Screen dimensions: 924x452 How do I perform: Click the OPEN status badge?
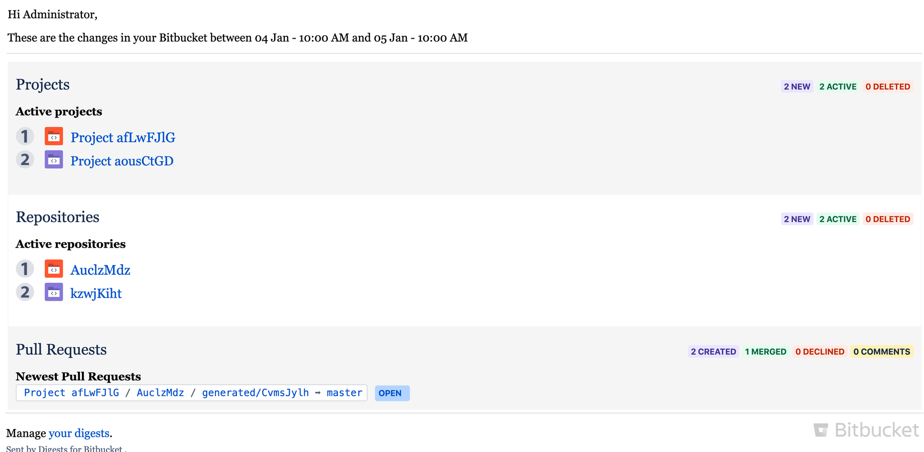[392, 393]
